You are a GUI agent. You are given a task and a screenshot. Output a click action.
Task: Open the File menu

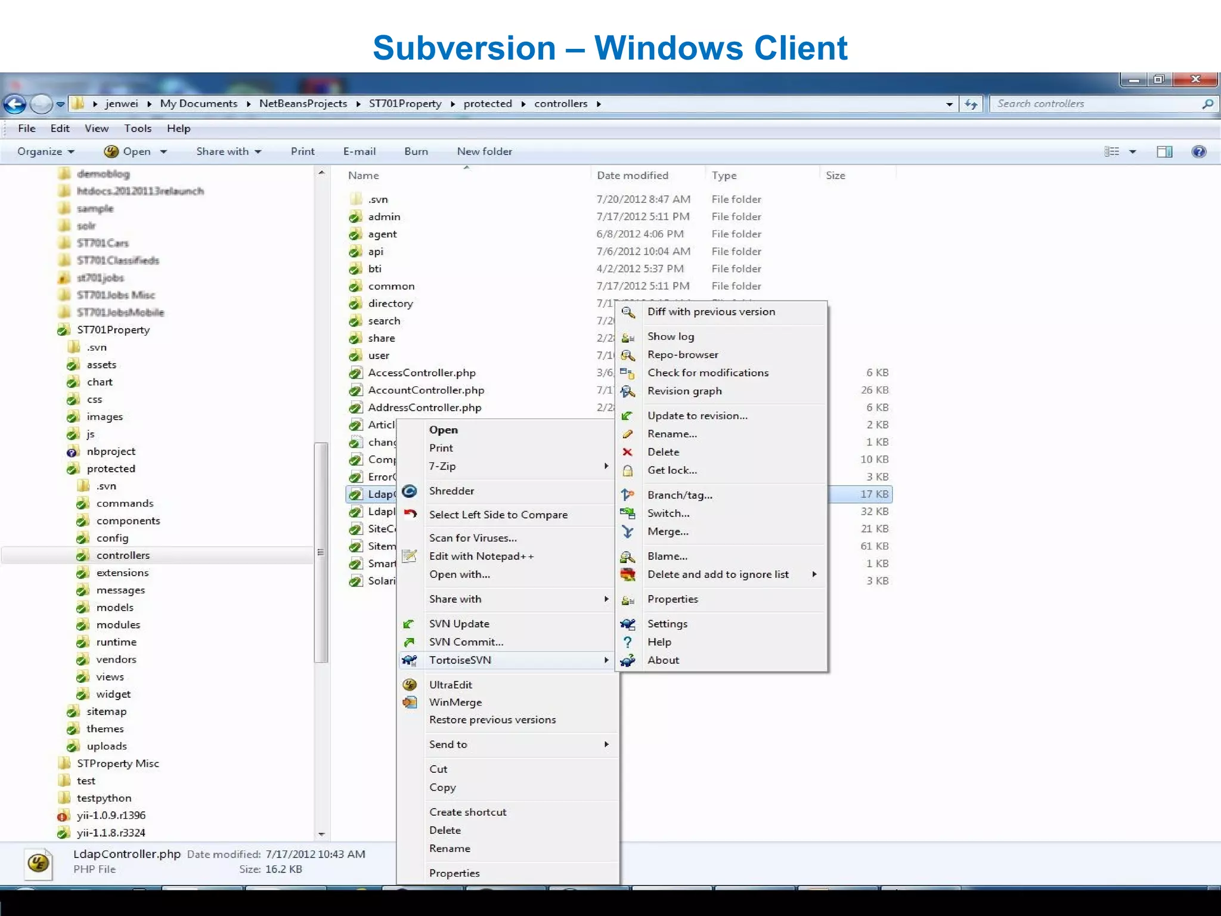27,128
